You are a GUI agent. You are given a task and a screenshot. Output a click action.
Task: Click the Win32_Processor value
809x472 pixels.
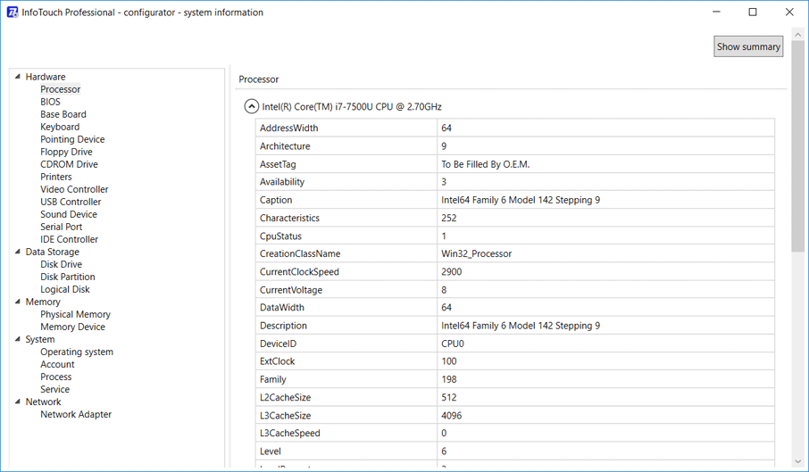(x=476, y=253)
